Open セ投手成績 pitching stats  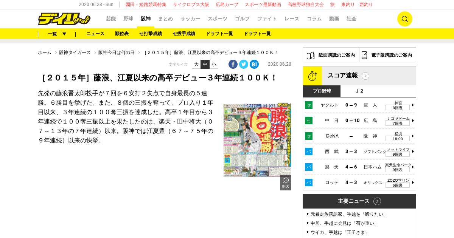[184, 34]
